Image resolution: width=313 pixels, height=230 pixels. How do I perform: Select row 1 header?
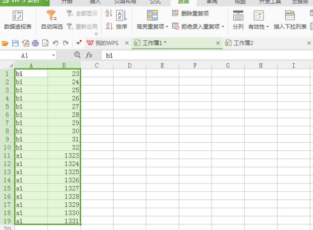(x=7, y=74)
